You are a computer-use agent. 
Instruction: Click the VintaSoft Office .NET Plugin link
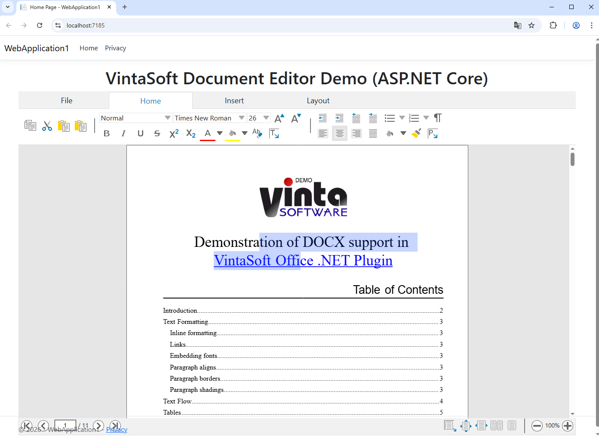tap(303, 261)
